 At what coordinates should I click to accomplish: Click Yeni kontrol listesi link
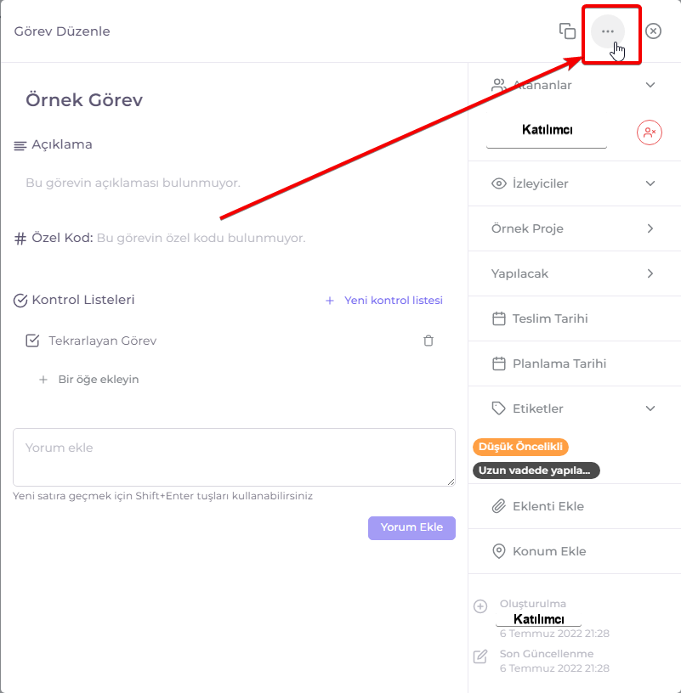(384, 301)
